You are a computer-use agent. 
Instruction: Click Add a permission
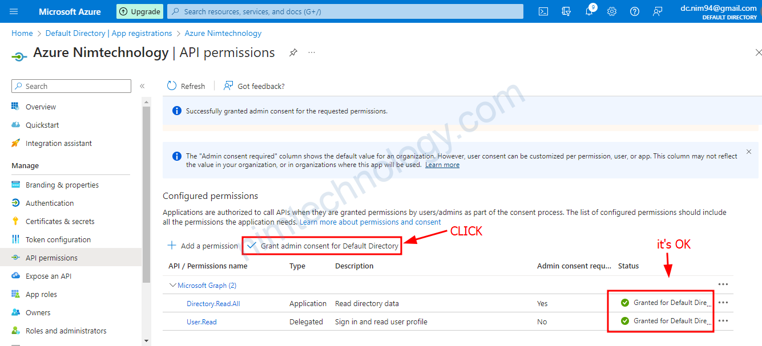pyautogui.click(x=203, y=246)
